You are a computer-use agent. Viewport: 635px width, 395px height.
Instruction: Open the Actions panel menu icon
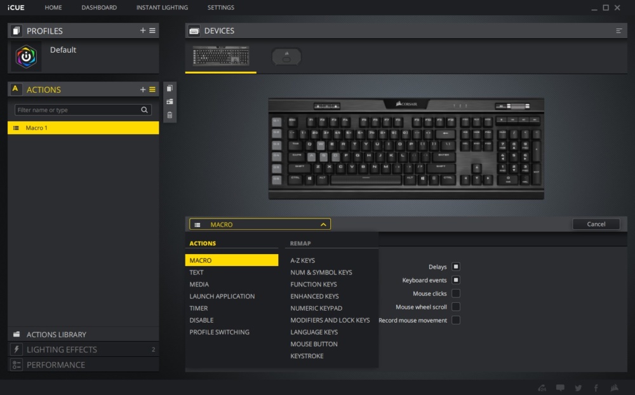point(152,90)
